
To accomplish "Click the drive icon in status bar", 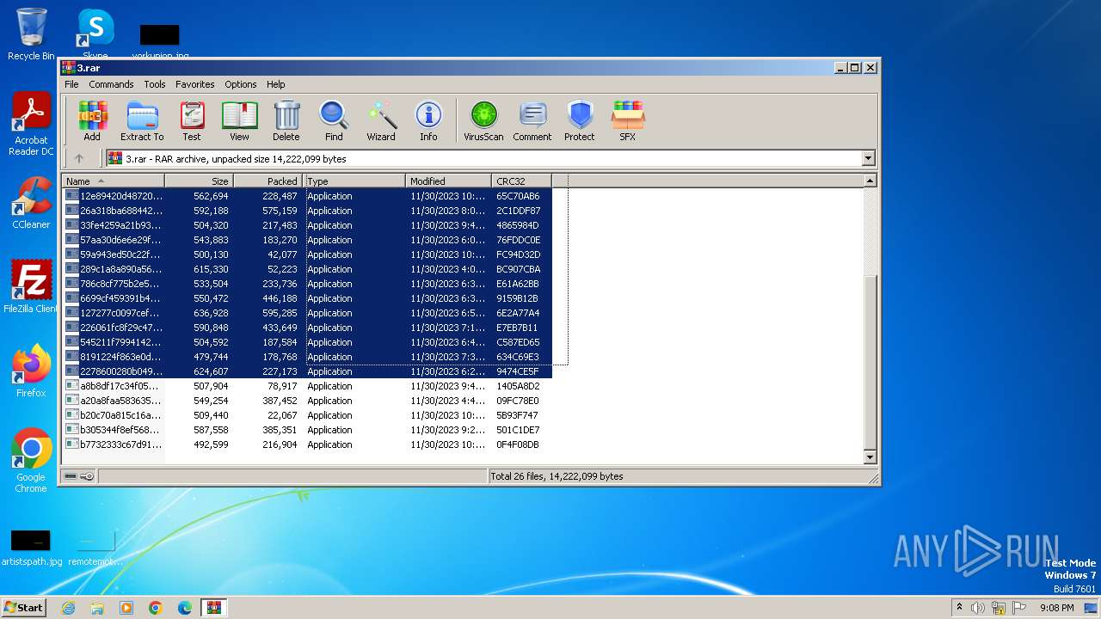I will 71,476.
